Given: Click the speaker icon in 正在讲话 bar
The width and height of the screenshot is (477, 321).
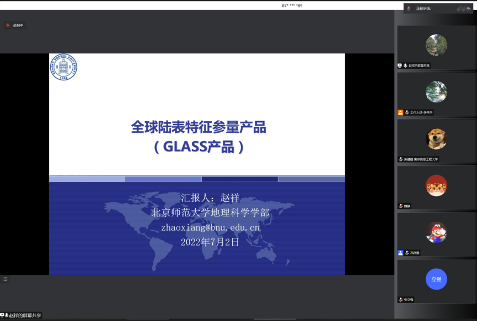Looking at the screenshot, I should (409, 8).
